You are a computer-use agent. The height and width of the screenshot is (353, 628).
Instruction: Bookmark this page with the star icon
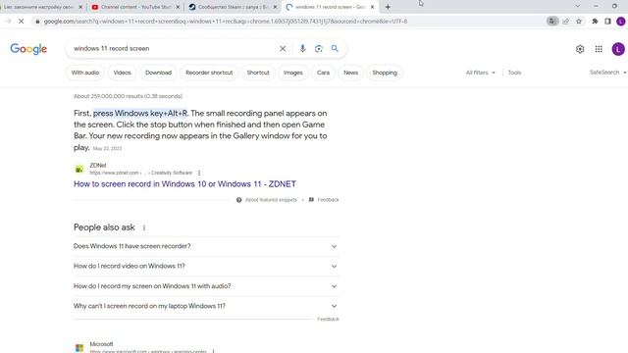pos(579,22)
